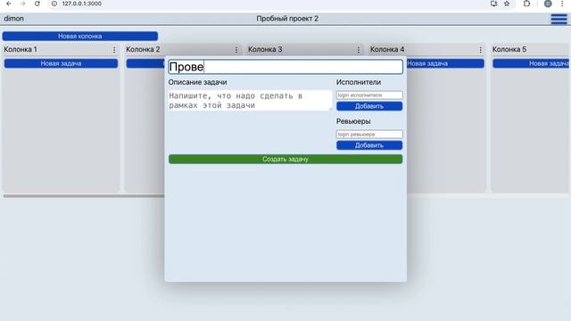Screen dimensions: 571x321
Task: Open the hamburger menu icon
Action: 559,19
